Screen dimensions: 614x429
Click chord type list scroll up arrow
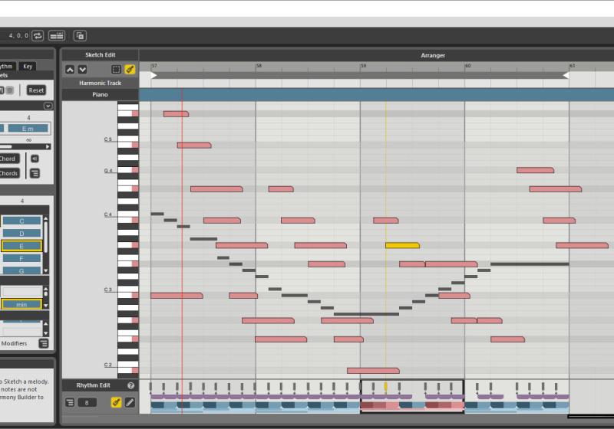coord(46,289)
